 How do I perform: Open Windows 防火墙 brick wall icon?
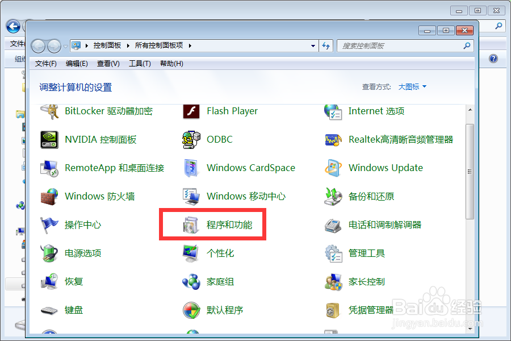click(49, 197)
